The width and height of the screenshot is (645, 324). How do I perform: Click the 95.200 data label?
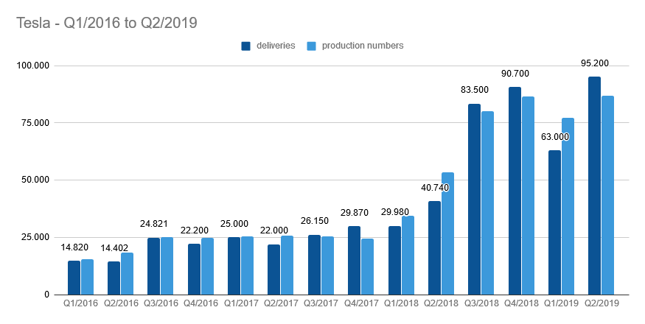click(x=595, y=63)
